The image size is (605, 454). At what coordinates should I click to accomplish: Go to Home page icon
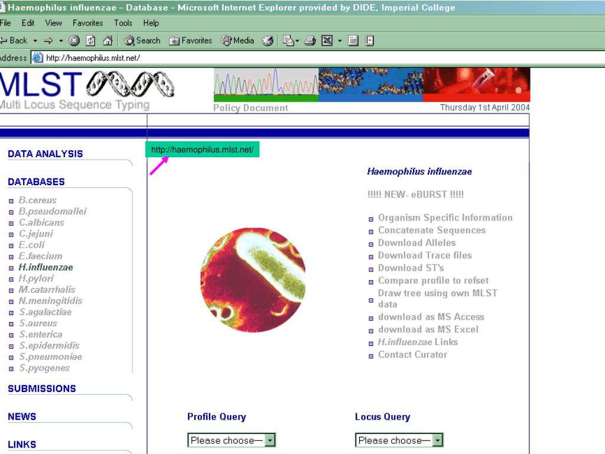point(108,41)
